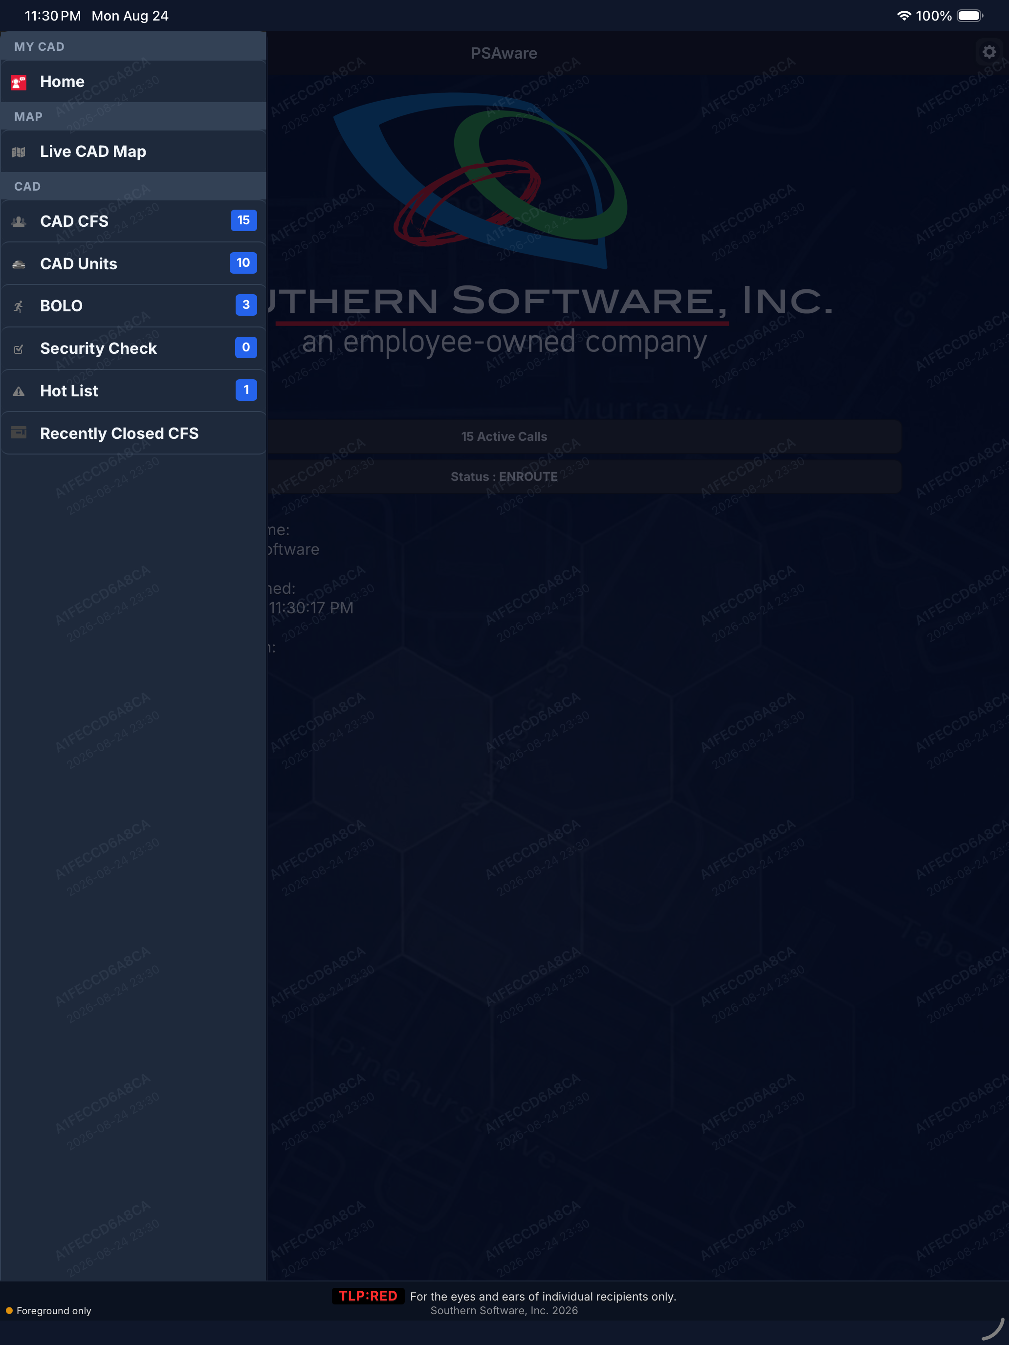The height and width of the screenshot is (1345, 1009).
Task: Click the Wi-Fi icon in status bar
Action: pos(904,16)
